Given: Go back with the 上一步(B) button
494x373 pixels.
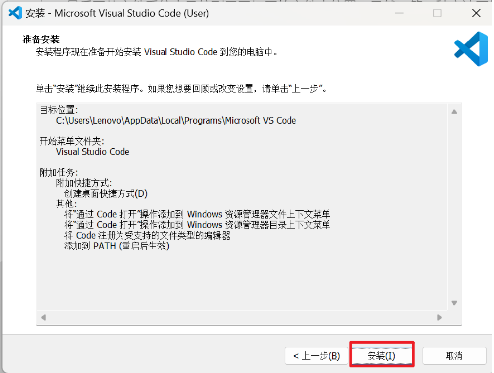Looking at the screenshot, I should (x=316, y=356).
